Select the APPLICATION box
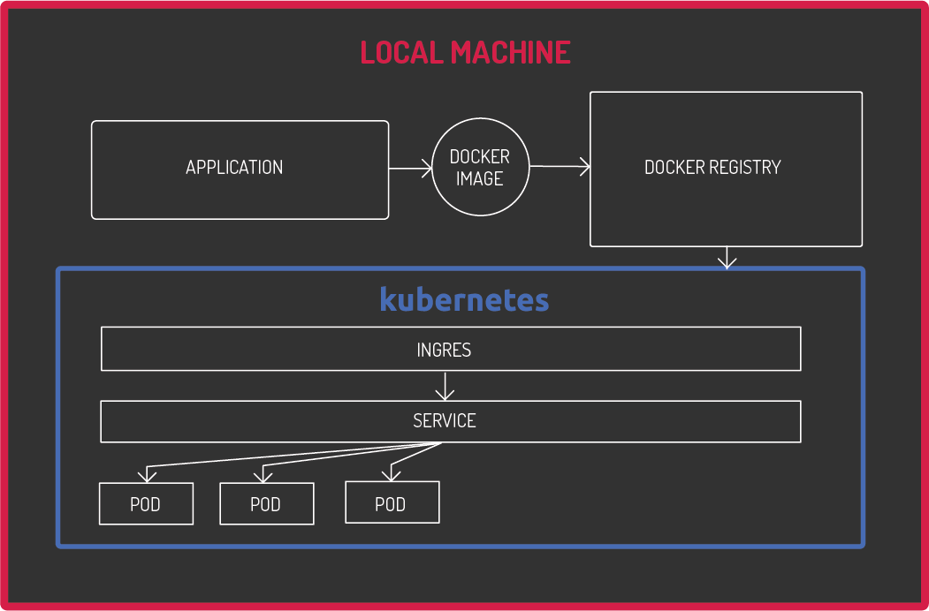 (x=240, y=170)
